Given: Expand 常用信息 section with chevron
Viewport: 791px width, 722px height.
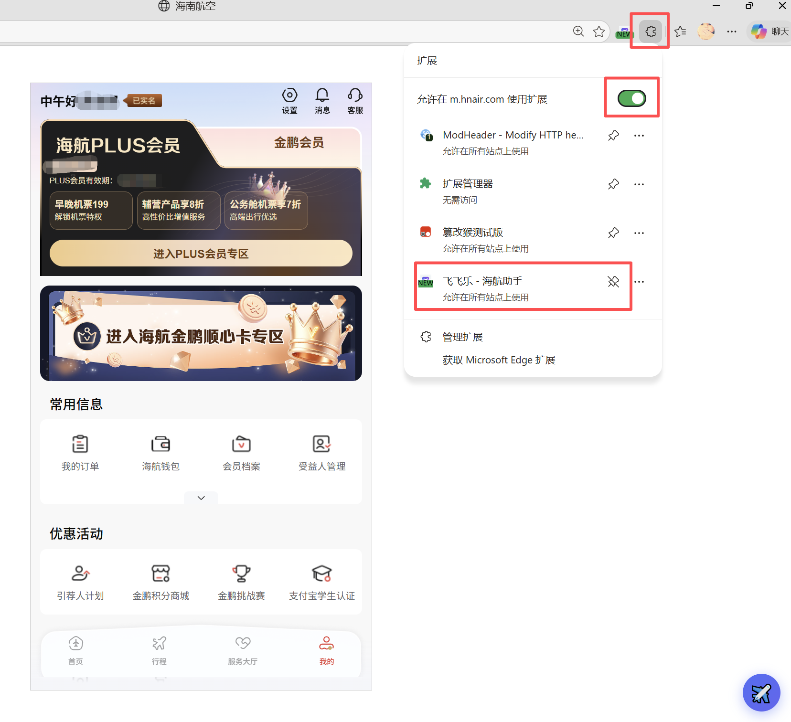Looking at the screenshot, I should [x=201, y=498].
